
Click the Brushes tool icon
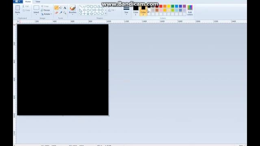[x=73, y=8]
